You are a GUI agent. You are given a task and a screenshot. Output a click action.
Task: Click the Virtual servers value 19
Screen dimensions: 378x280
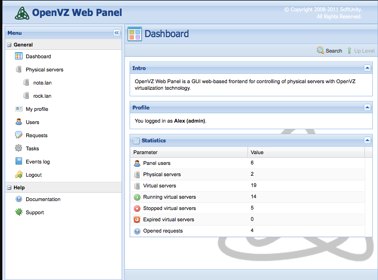pos(254,185)
